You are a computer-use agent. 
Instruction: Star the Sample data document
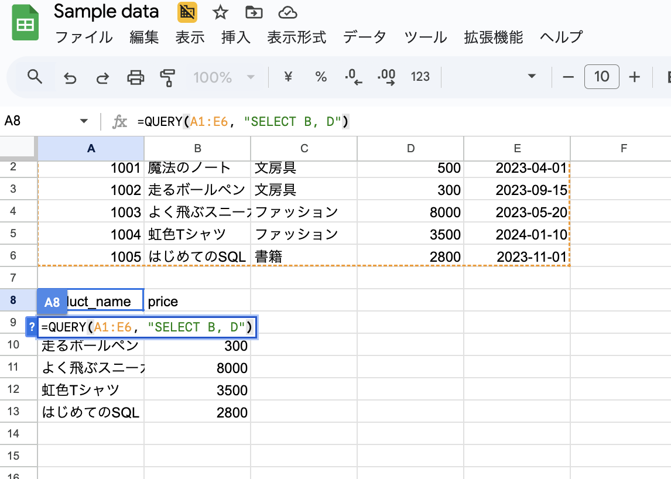point(220,12)
